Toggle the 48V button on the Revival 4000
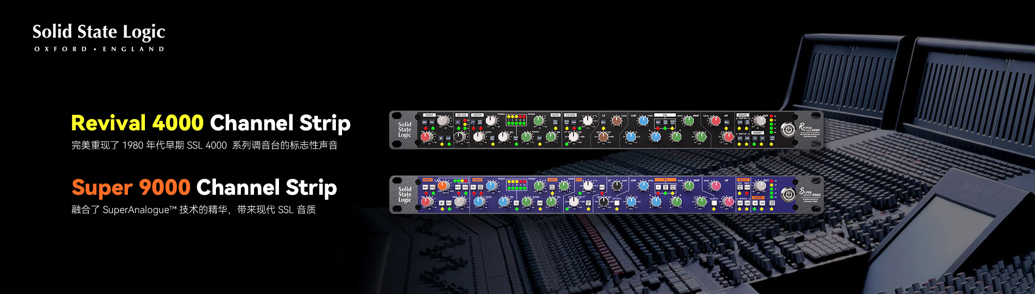The width and height of the screenshot is (1035, 294). click(425, 122)
